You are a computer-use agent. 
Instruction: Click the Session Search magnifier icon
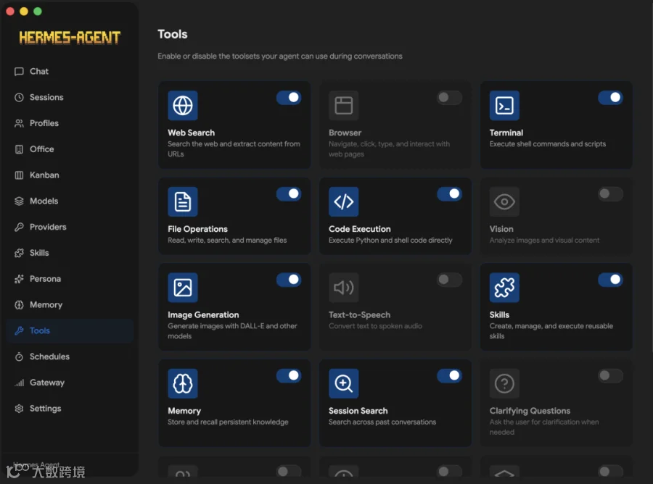tap(344, 383)
